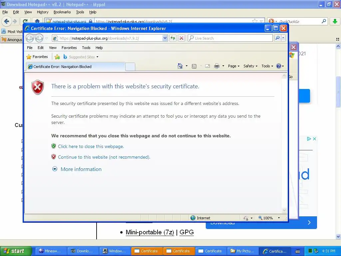Screen dimensions: 341x256
Task: Switch to My Pictures taskbar button
Action: (243, 251)
